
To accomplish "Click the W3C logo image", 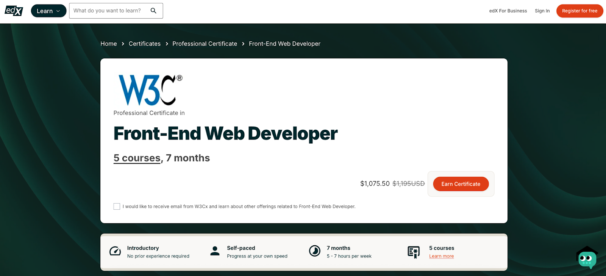I will pos(150,90).
